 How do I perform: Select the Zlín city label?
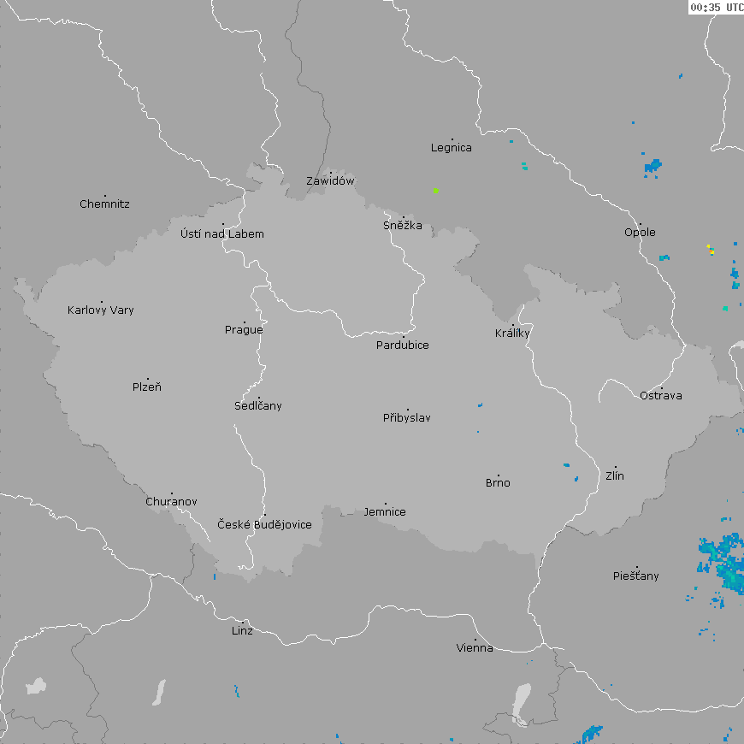(615, 476)
